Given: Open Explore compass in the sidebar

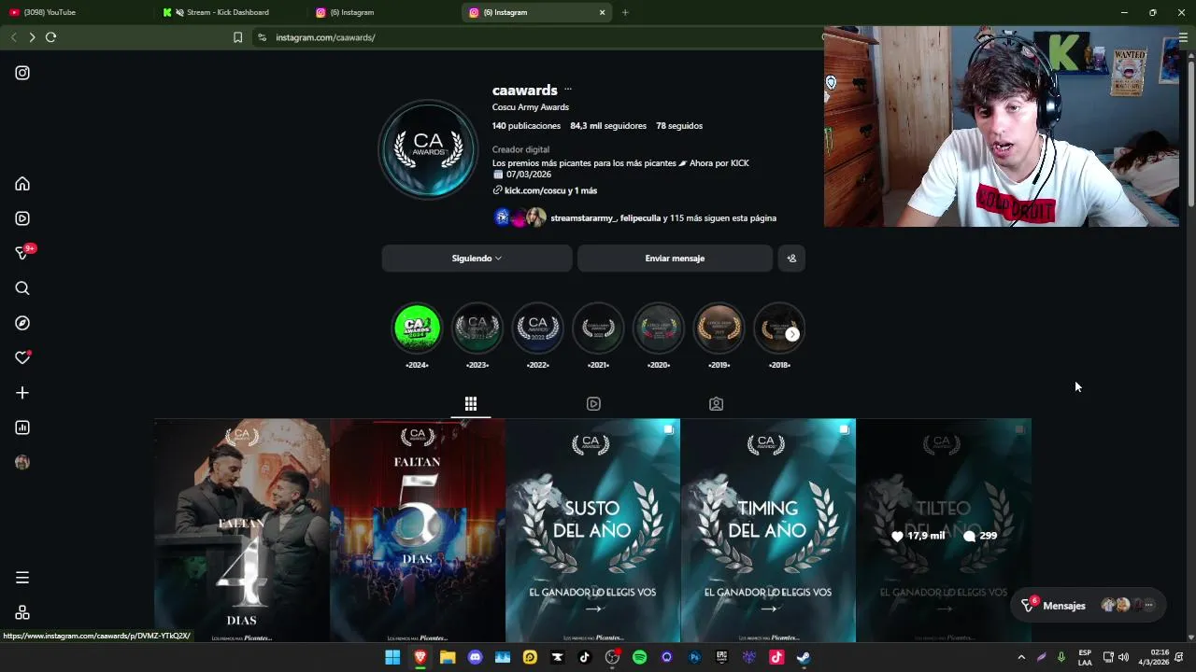Looking at the screenshot, I should pyautogui.click(x=22, y=323).
